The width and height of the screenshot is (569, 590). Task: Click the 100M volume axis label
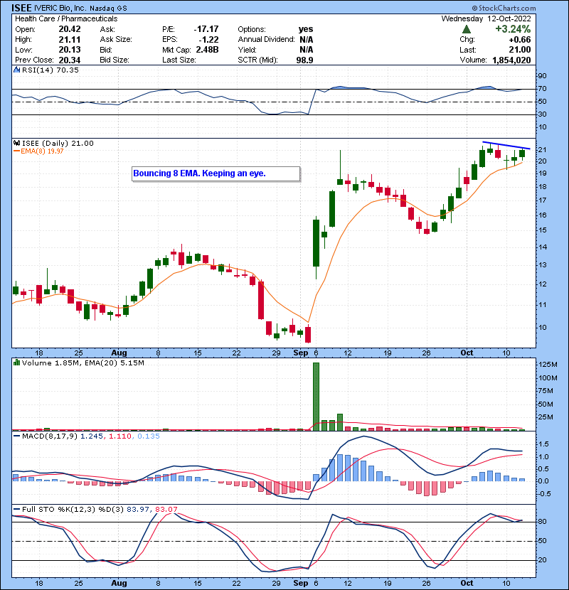click(548, 377)
